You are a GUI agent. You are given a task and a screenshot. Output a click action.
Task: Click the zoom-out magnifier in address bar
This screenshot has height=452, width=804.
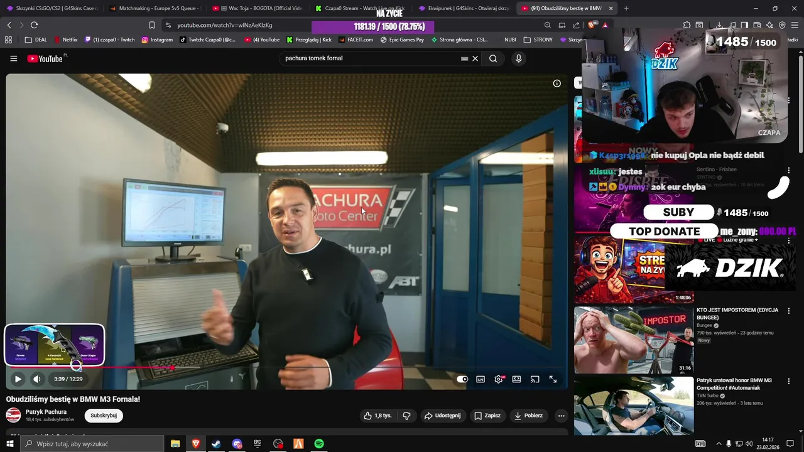click(x=547, y=25)
